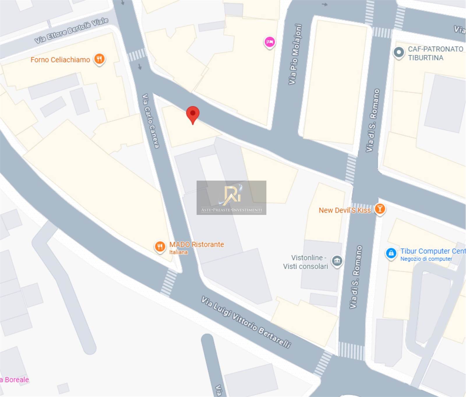Screen dimensions: 466x397
Task: Open the Forno Celiachiamo place label
Action: click(x=60, y=60)
